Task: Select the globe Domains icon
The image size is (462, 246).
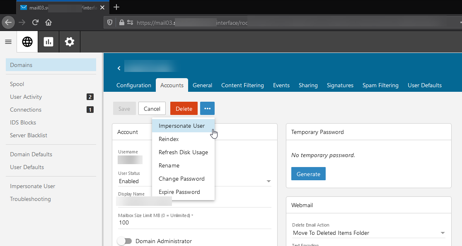Action: pos(27,42)
